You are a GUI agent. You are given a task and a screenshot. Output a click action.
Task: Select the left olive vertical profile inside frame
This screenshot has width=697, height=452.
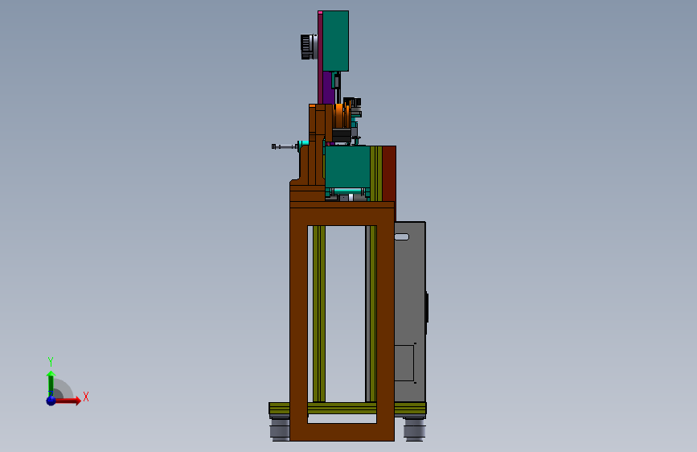(x=318, y=314)
